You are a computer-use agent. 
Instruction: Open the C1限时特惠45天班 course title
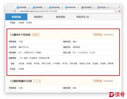[21, 81]
